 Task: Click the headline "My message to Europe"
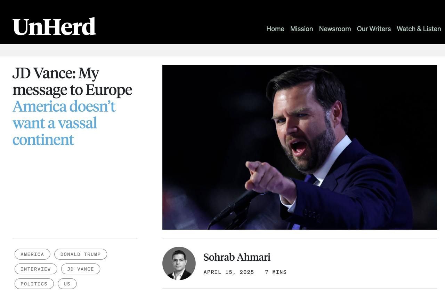pyautogui.click(x=72, y=82)
